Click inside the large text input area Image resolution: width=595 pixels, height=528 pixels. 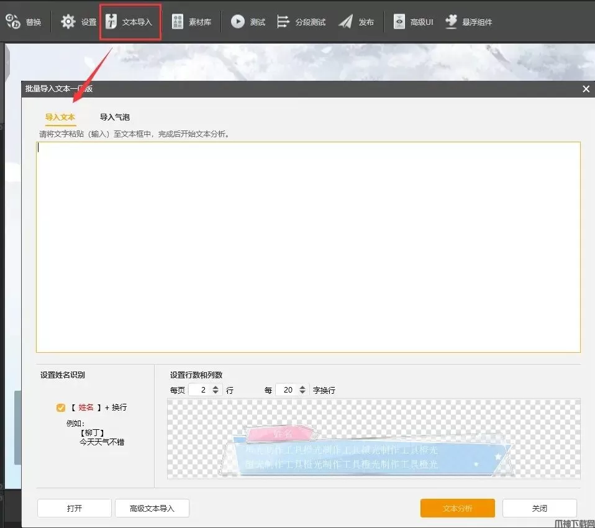point(308,247)
